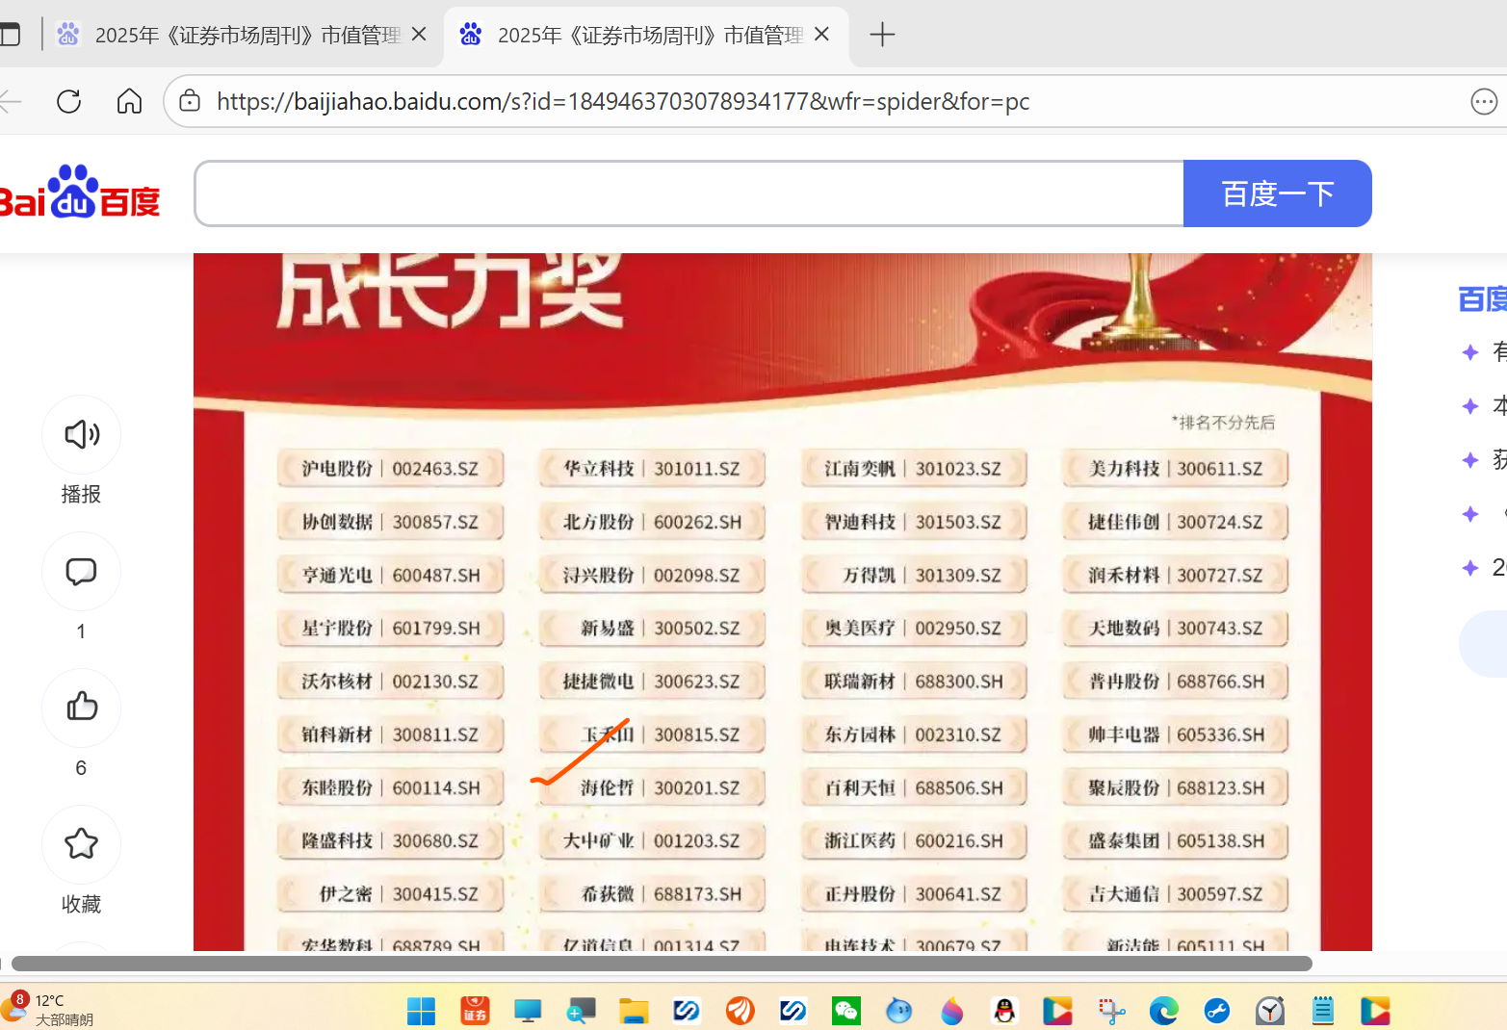Open File Explorer from the taskbar
Image resolution: width=1507 pixels, height=1030 pixels.
click(x=634, y=1011)
